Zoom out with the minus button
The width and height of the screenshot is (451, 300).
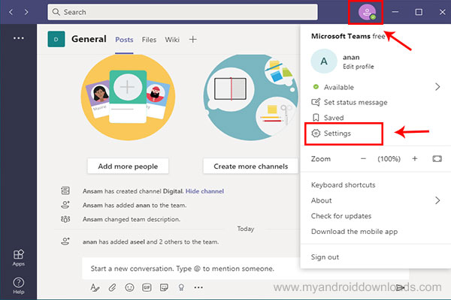point(363,159)
